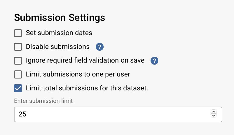Click "Ignore required field validation on save" label
Viewport: 234px width, 135px height.
click(85, 61)
